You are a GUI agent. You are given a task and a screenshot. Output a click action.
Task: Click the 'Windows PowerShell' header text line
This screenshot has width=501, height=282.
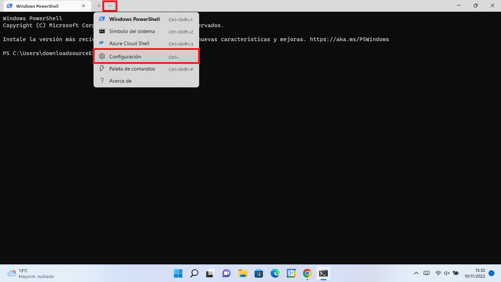click(x=33, y=18)
